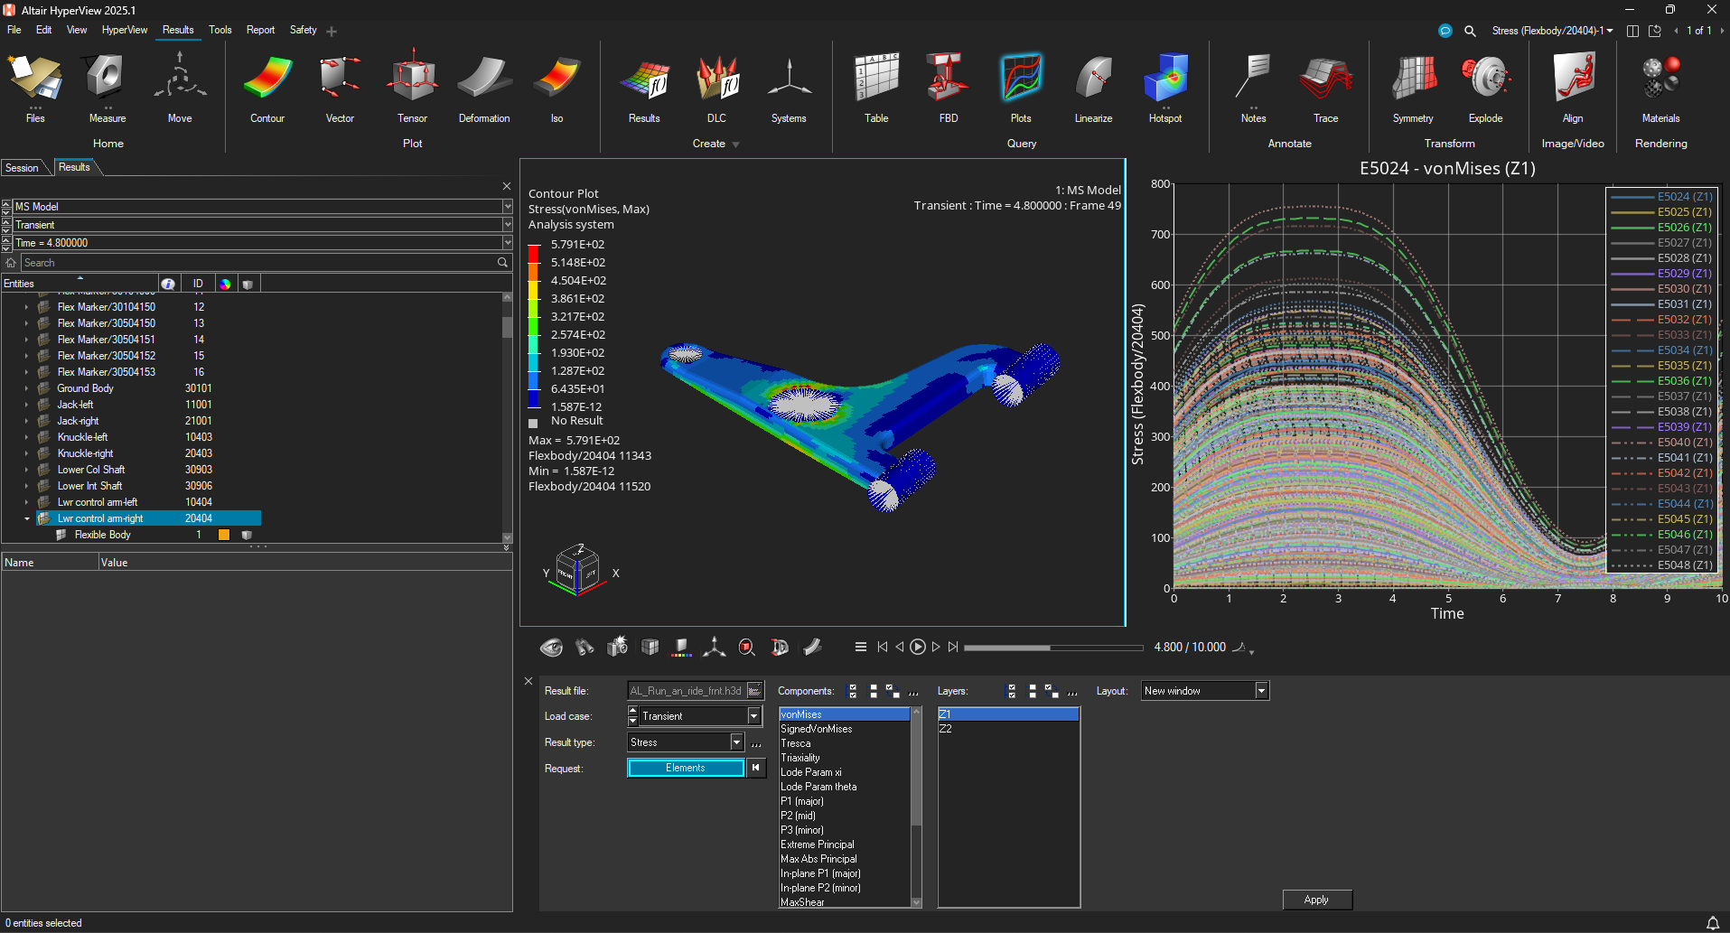
Task: Click the search magnifier in title bar
Action: coord(1470,31)
